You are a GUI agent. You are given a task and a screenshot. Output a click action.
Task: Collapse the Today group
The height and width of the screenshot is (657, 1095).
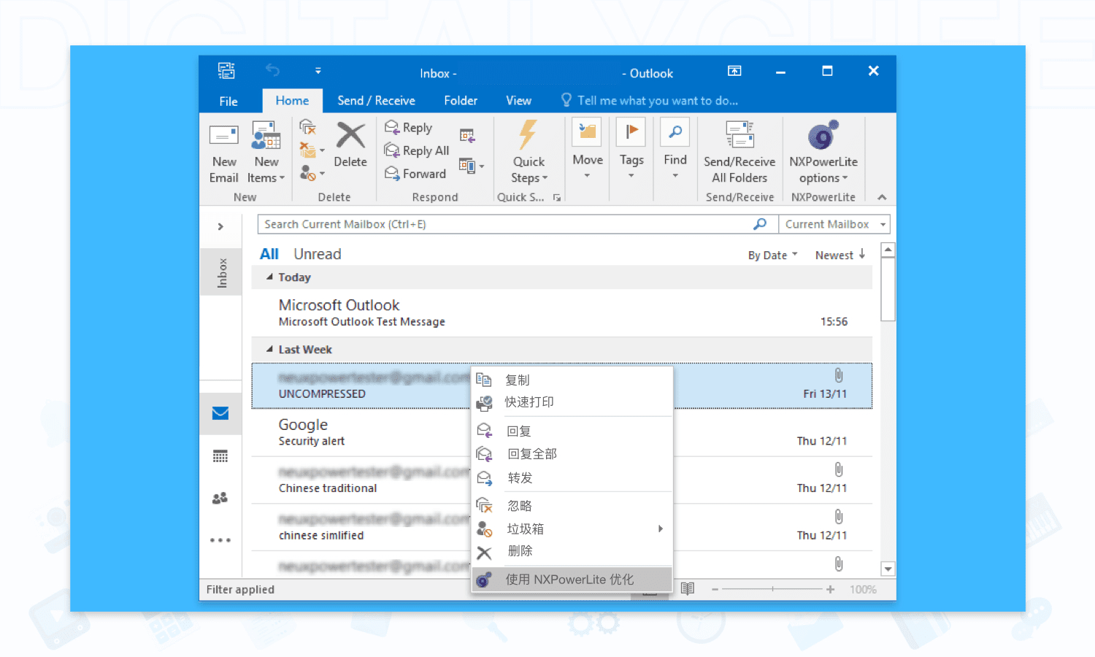coord(269,277)
